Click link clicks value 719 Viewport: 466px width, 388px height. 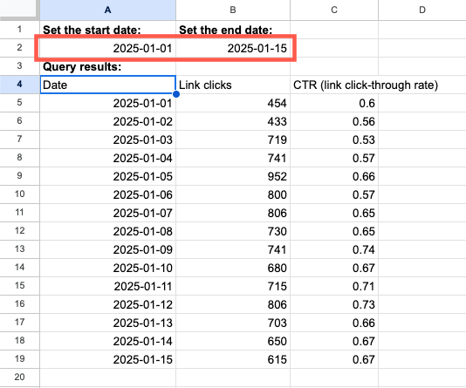click(233, 140)
